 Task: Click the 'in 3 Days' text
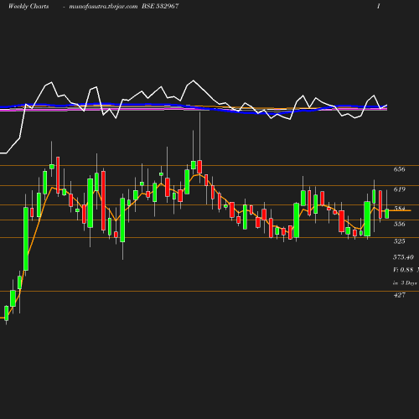[x=405, y=283]
